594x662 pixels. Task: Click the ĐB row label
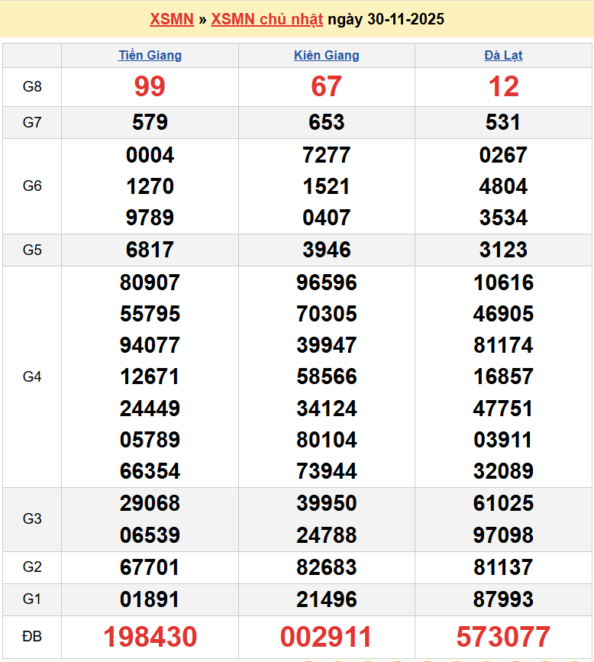pos(32,636)
